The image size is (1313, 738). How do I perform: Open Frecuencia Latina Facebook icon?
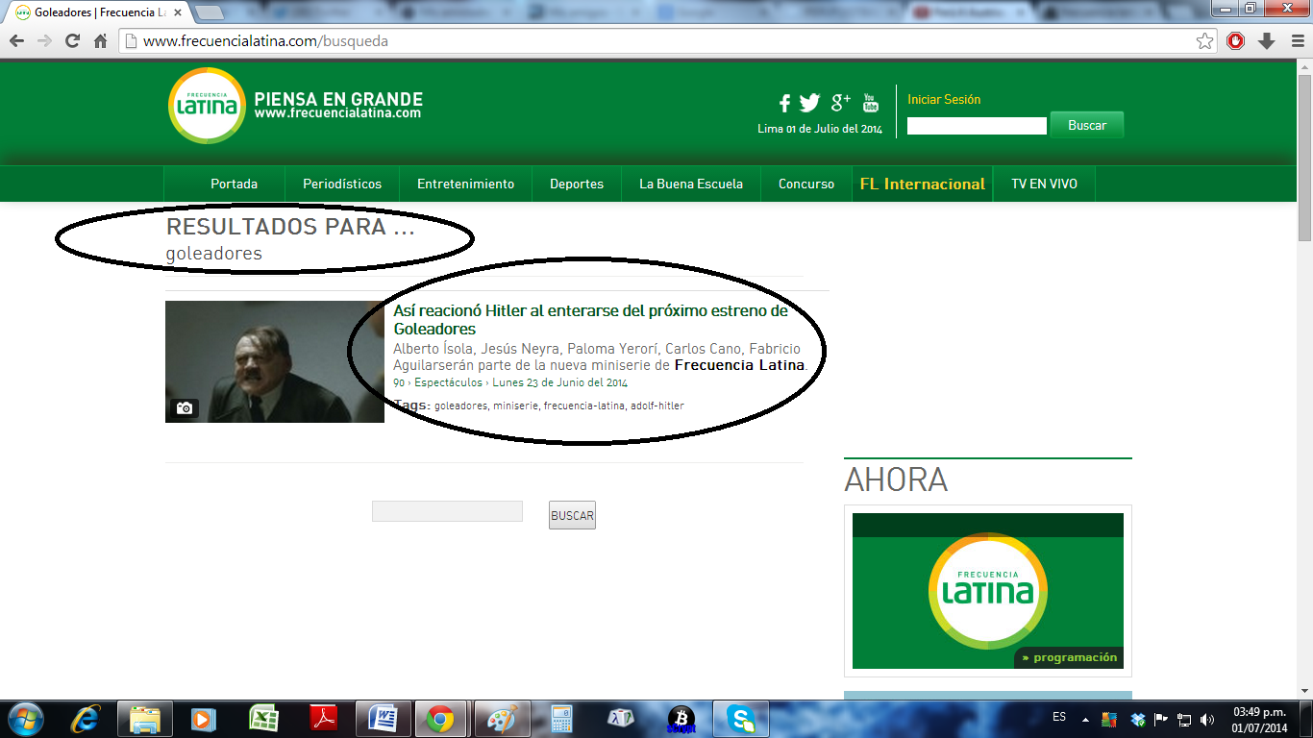coord(784,104)
